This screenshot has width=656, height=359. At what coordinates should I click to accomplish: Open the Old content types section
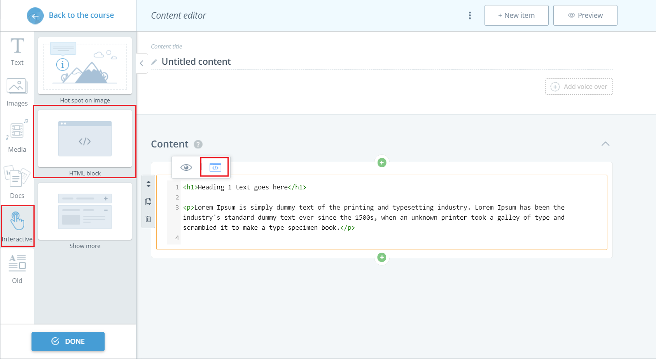(17, 269)
